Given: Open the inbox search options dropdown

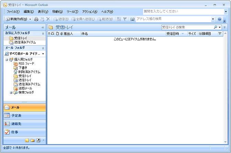Looking at the screenshot, I should click(x=220, y=27).
